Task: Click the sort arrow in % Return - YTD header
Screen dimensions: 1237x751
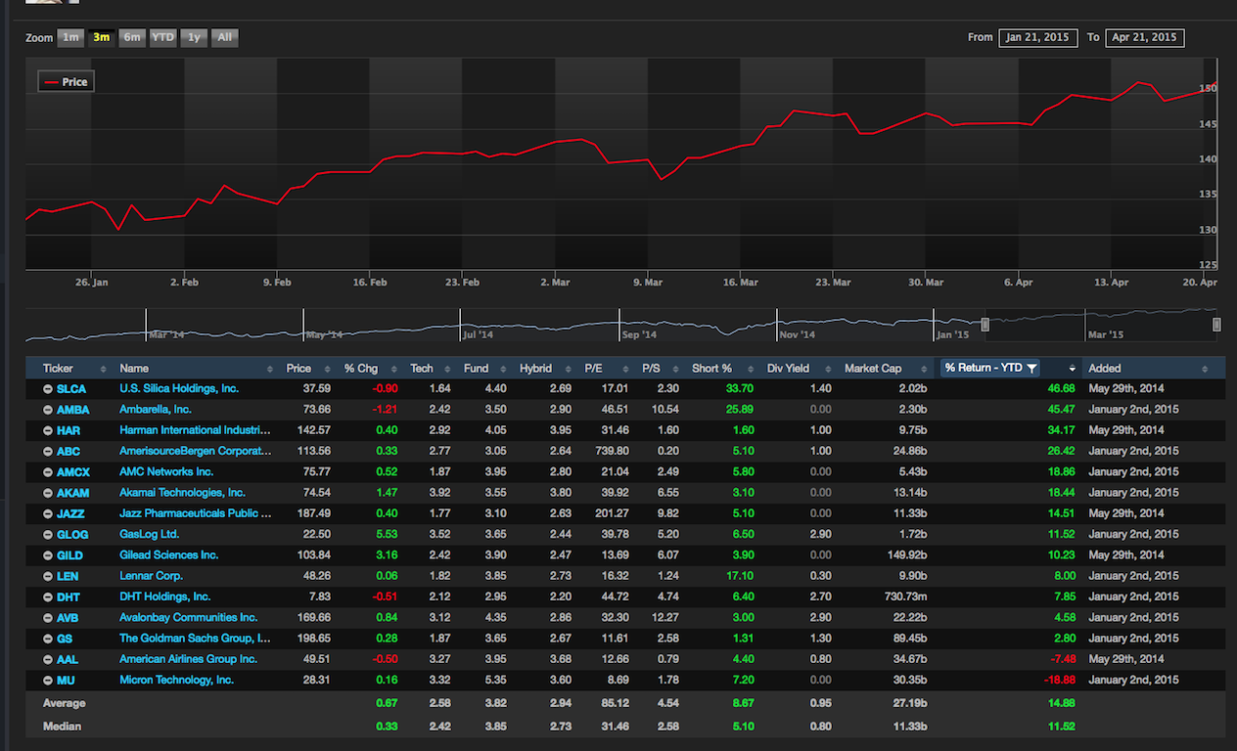Action: click(x=1073, y=369)
